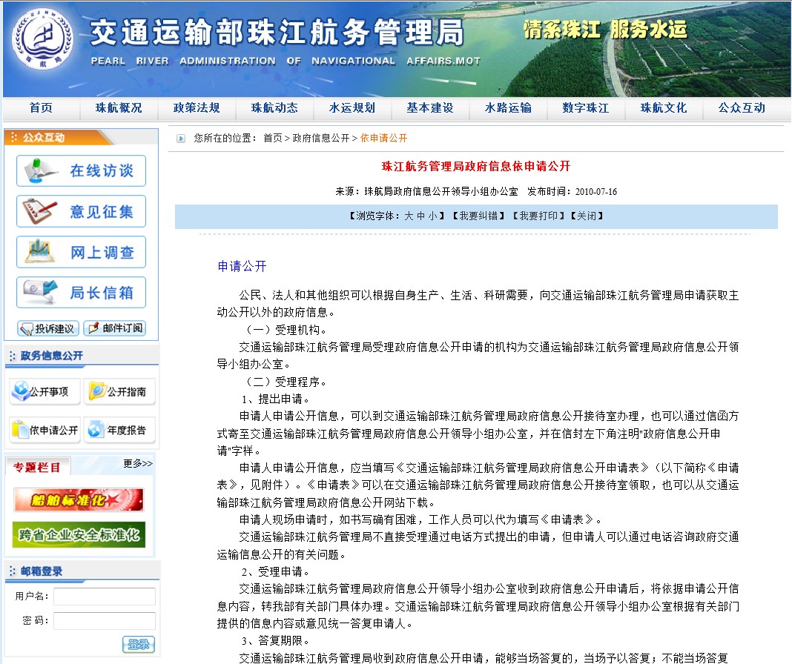This screenshot has height=664, width=792.
Task: Click 更多>> beside 专题栏目
Action: (138, 463)
